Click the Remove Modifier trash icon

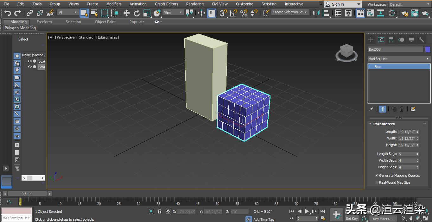tap(402, 109)
